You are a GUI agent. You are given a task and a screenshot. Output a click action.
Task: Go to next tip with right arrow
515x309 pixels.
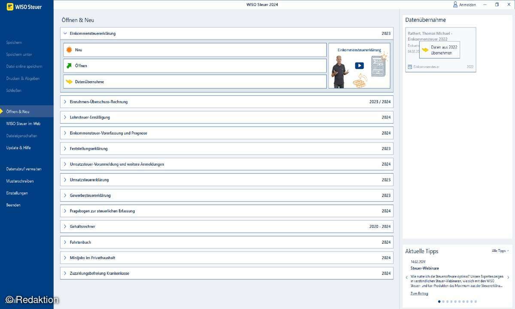(x=508, y=277)
